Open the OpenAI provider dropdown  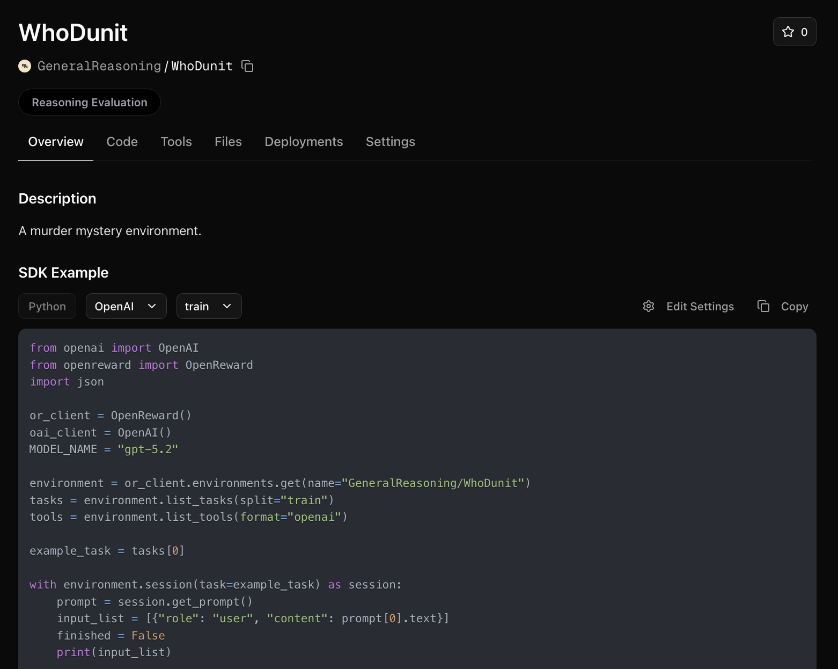click(x=126, y=306)
